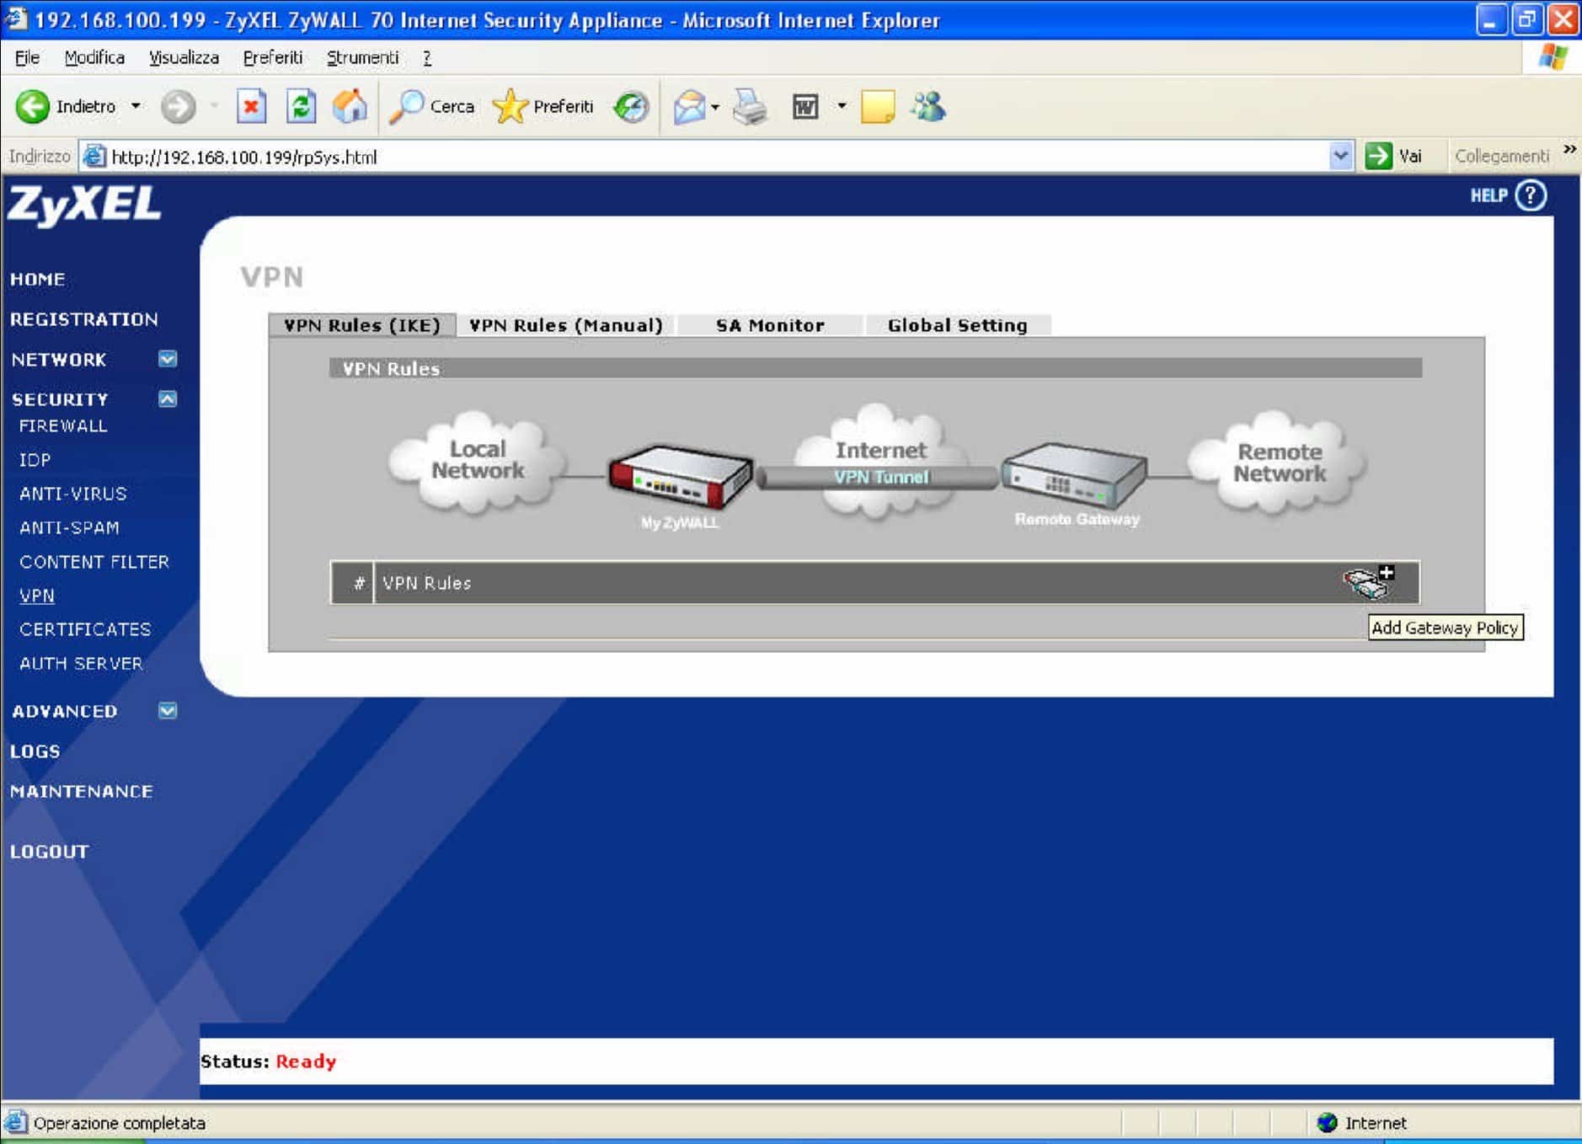Image resolution: width=1582 pixels, height=1144 pixels.
Task: Expand the Collegamenti chevron
Action: click(1569, 150)
